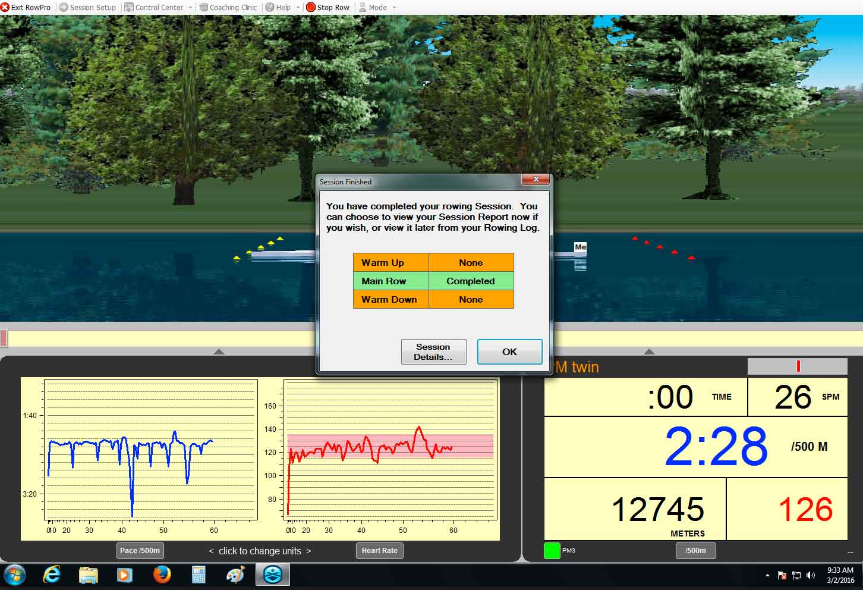Open the Help menu

(278, 7)
